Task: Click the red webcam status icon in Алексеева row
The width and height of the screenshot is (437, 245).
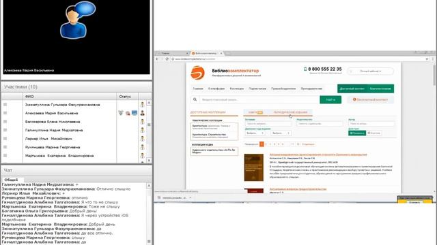Action: coord(128,113)
